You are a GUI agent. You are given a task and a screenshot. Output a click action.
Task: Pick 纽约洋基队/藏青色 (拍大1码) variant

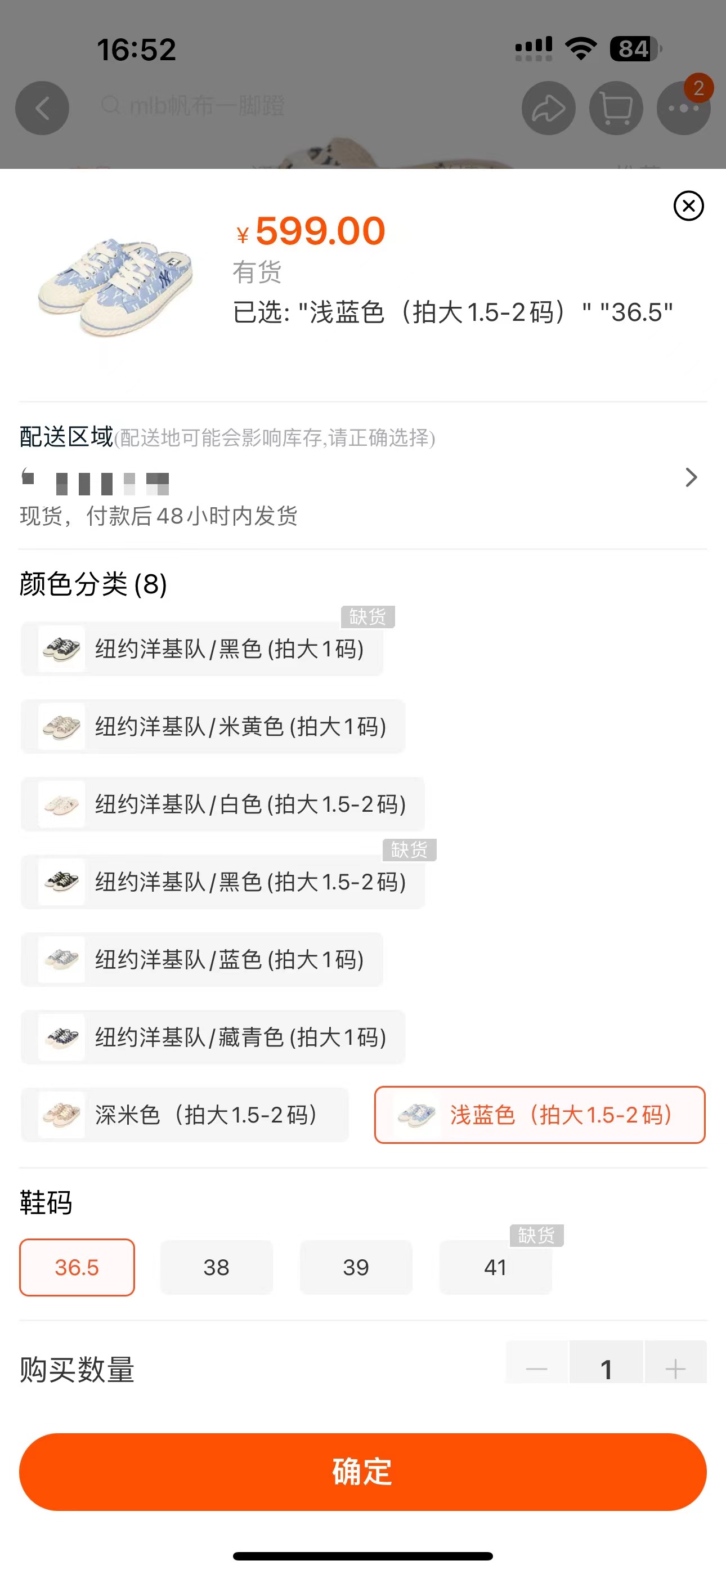pyautogui.click(x=213, y=1037)
